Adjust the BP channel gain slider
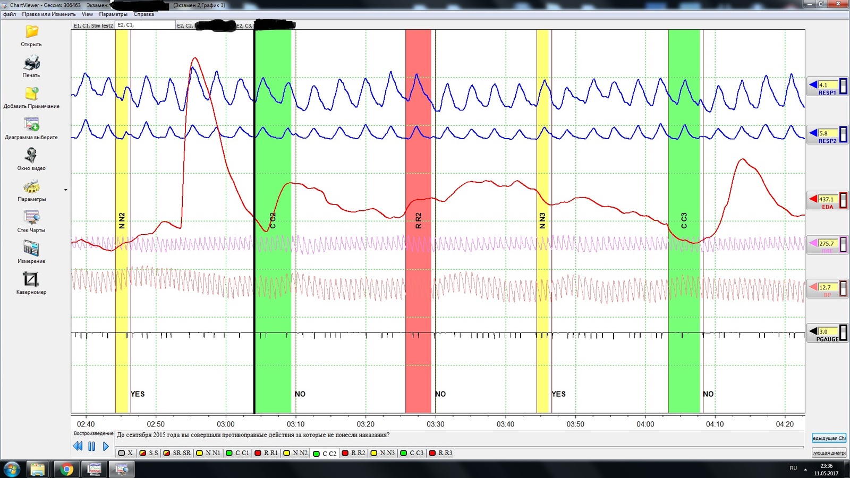The width and height of the screenshot is (850, 478). [x=843, y=288]
